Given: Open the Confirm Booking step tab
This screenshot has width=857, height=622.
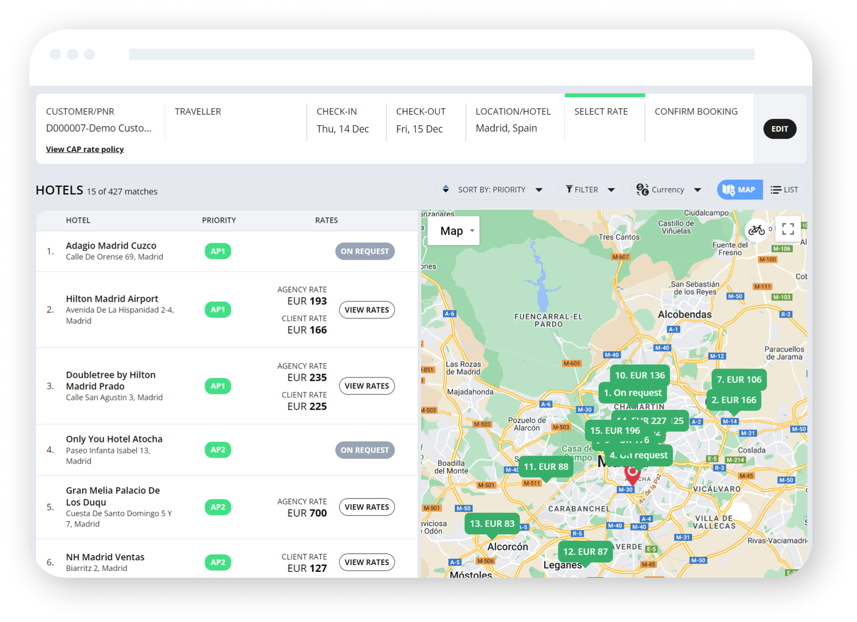Looking at the screenshot, I should coord(696,111).
